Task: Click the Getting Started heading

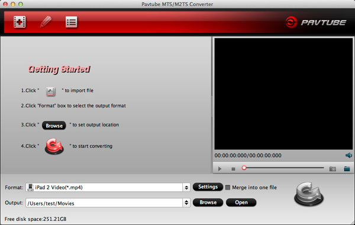Action: click(59, 69)
